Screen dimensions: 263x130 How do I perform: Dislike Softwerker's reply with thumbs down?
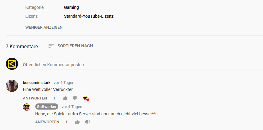[x=87, y=122]
